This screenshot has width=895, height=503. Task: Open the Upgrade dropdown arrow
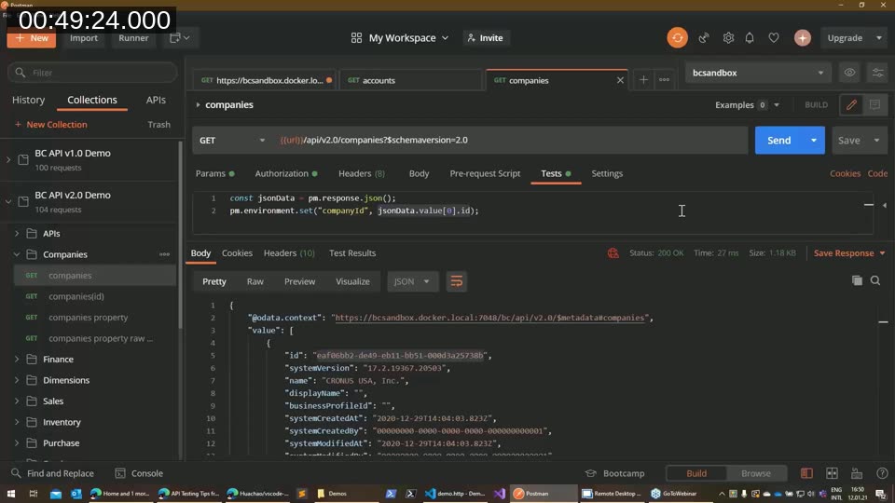pos(878,37)
